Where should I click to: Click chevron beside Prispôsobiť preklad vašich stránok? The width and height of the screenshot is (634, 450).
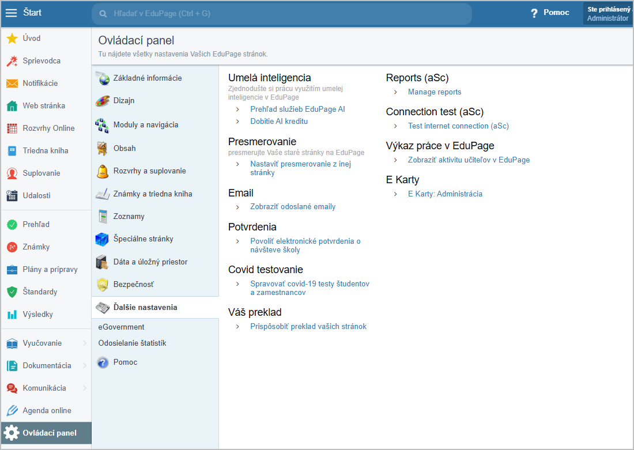[x=237, y=327]
